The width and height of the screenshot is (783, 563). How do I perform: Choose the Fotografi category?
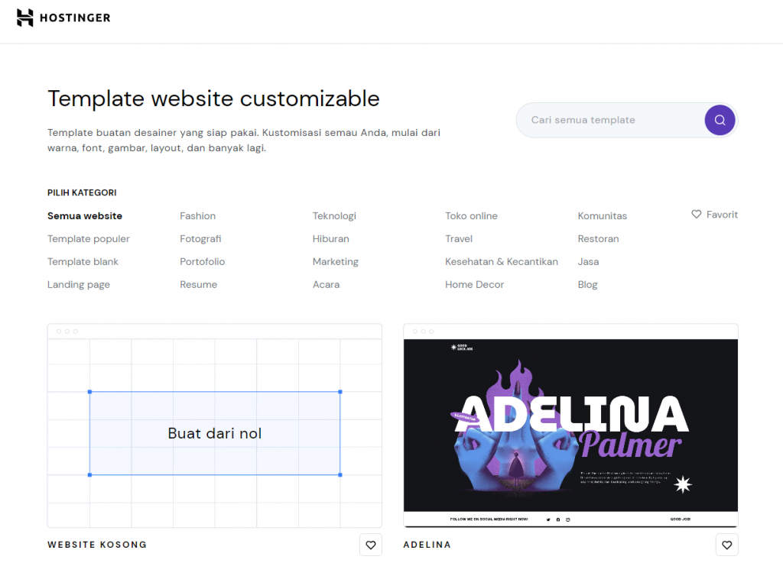200,239
